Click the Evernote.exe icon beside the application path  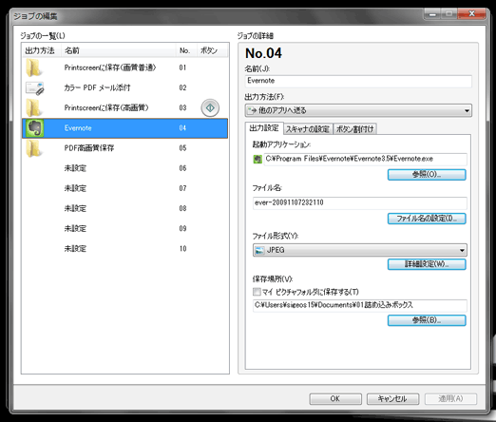(258, 159)
